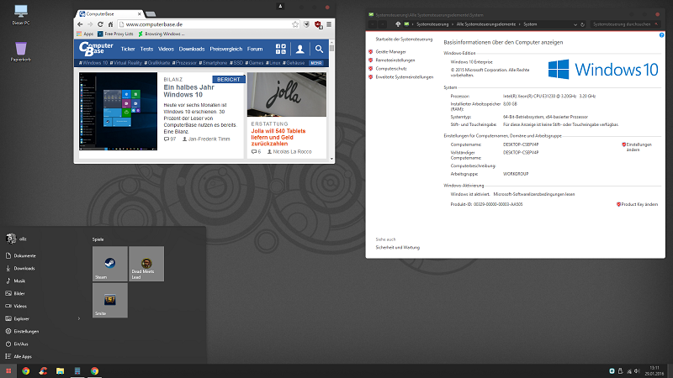
Task: Click the Chrome address bar
Action: (206, 24)
